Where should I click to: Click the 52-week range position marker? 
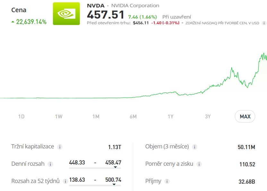(x=114, y=184)
